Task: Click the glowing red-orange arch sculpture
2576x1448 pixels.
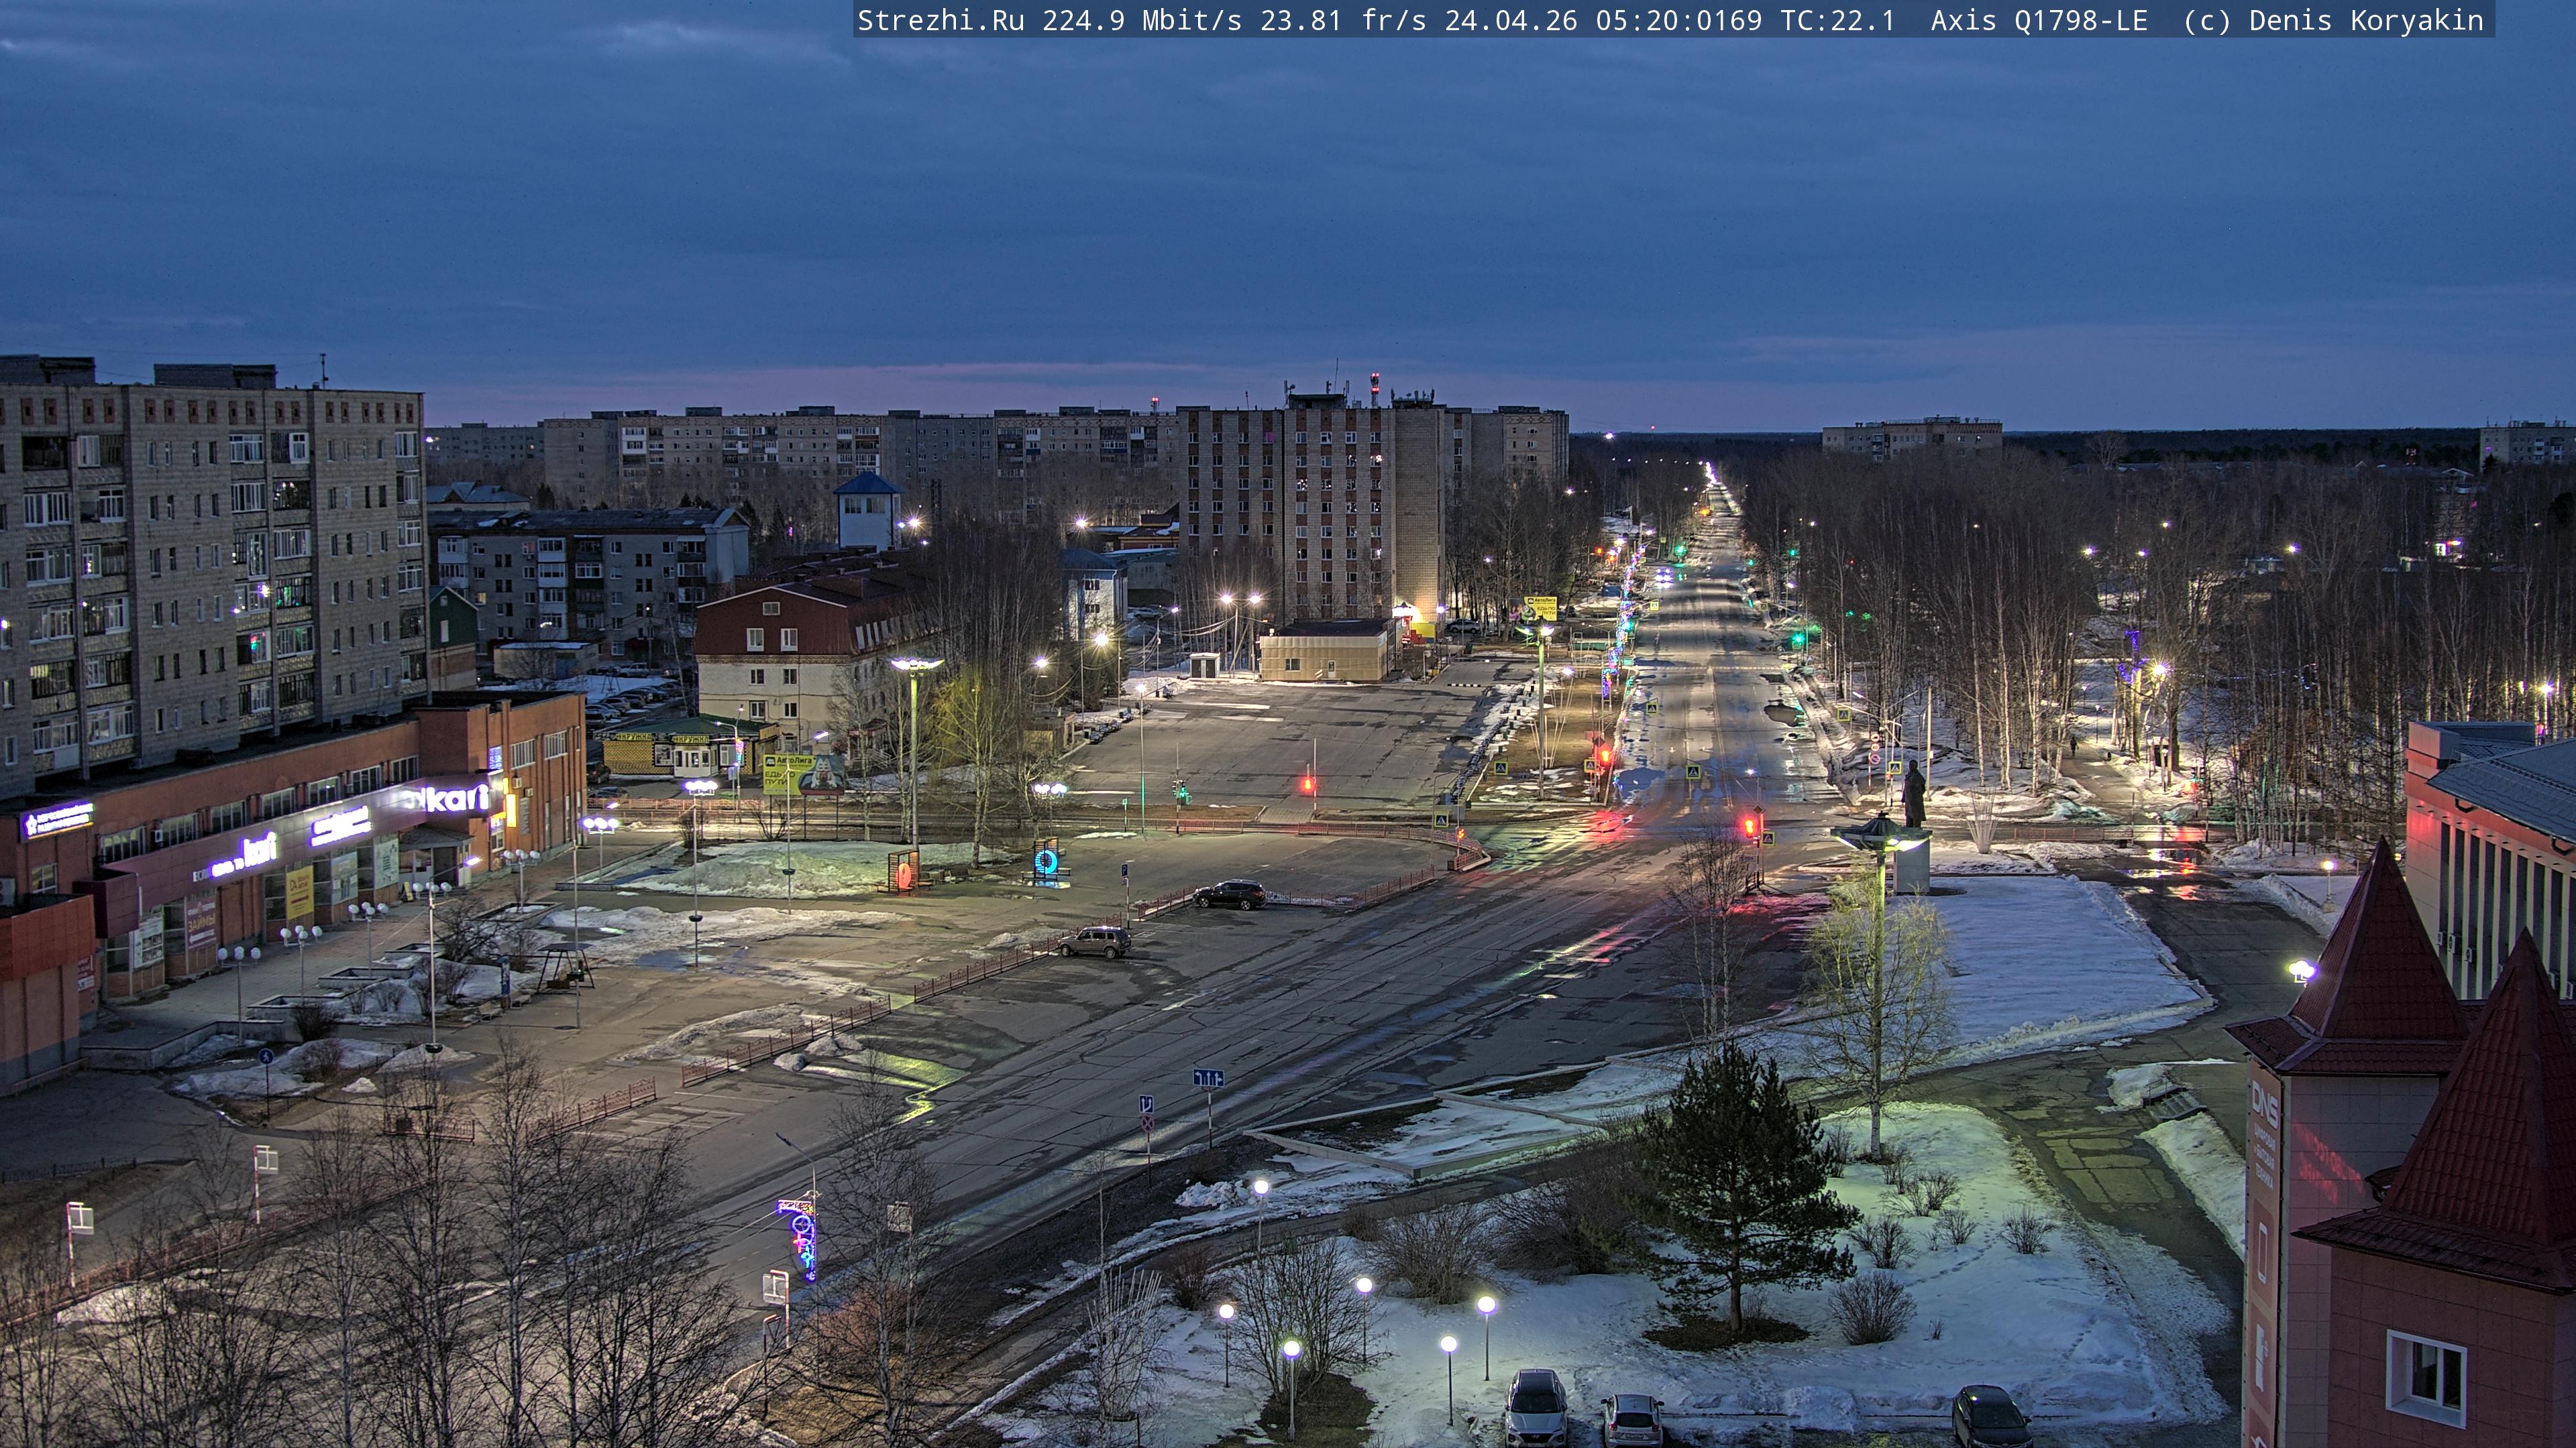Action: coord(905,874)
